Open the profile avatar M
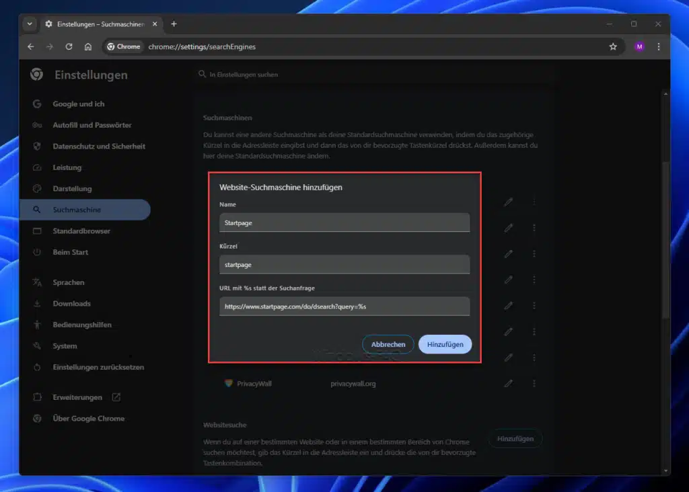Screen dimensions: 689x492 pyautogui.click(x=639, y=46)
